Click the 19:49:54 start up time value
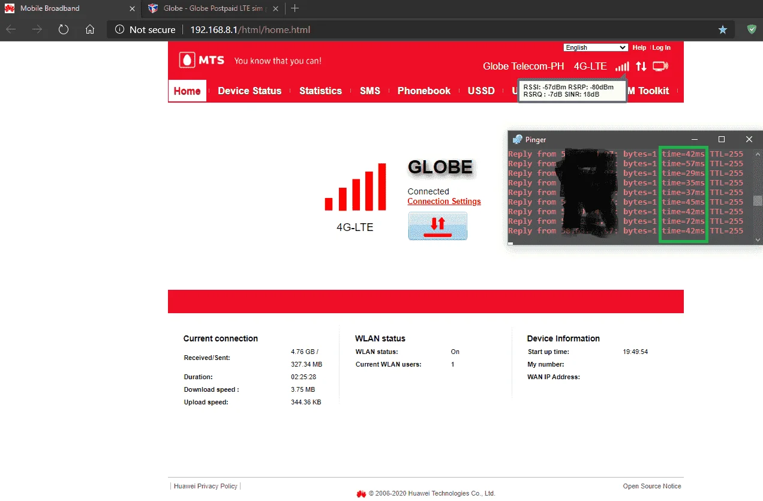Image resolution: width=763 pixels, height=501 pixels. tap(635, 352)
